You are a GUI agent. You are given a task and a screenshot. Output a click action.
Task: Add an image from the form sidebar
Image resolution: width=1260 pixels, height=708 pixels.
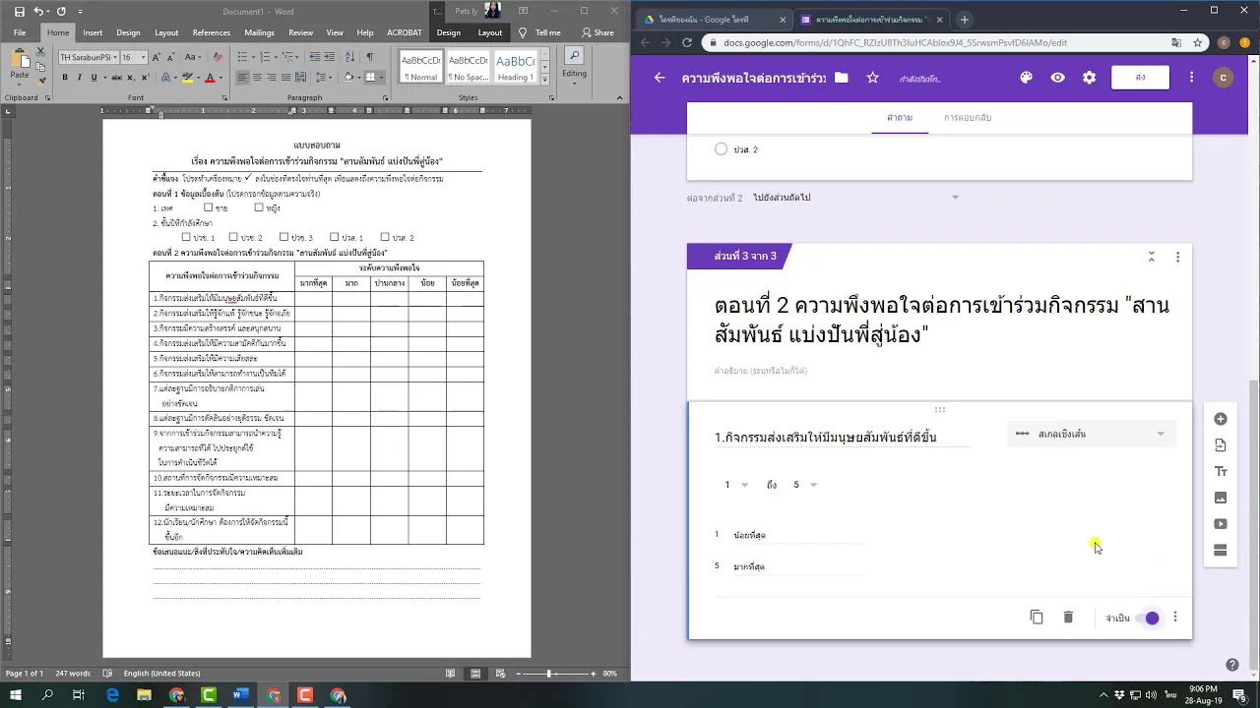1221,498
